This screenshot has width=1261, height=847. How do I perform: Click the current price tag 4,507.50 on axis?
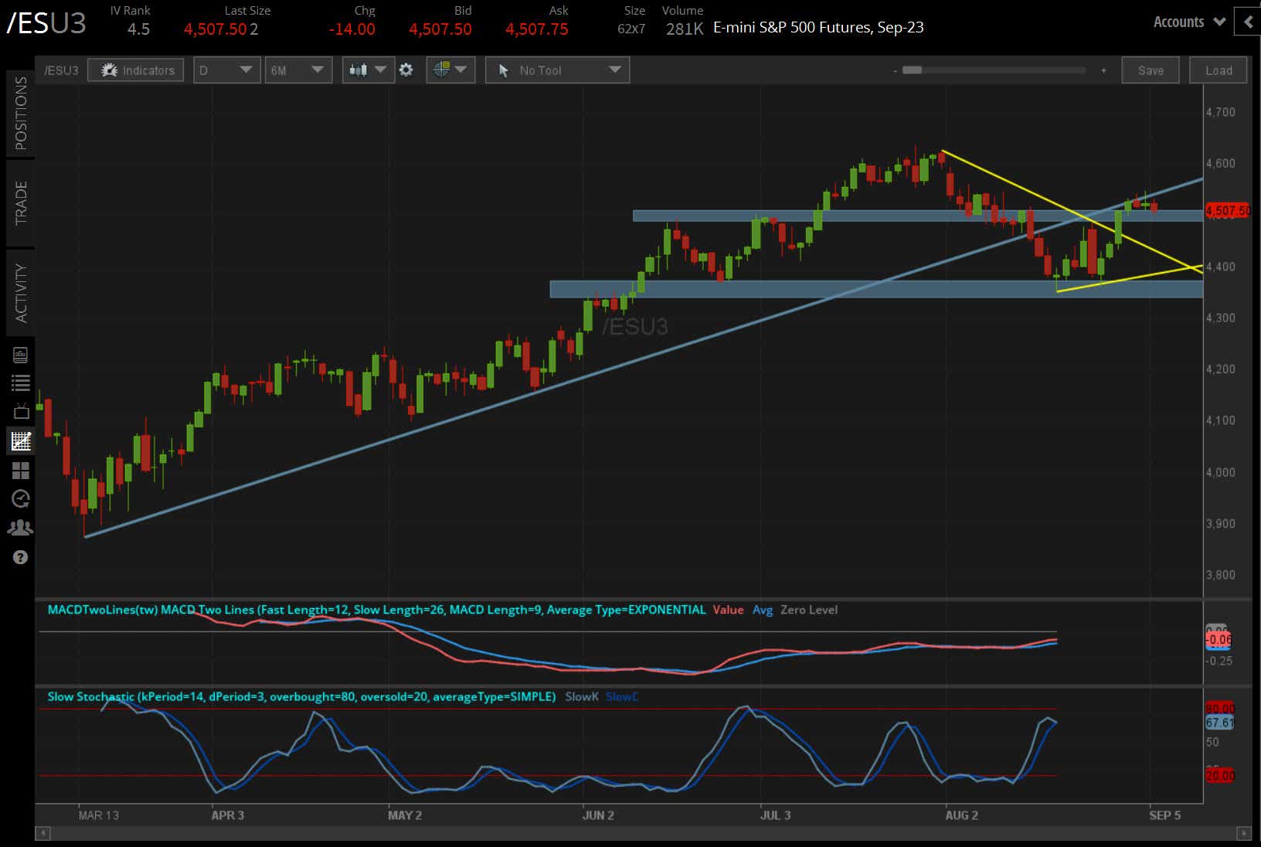pos(1227,210)
